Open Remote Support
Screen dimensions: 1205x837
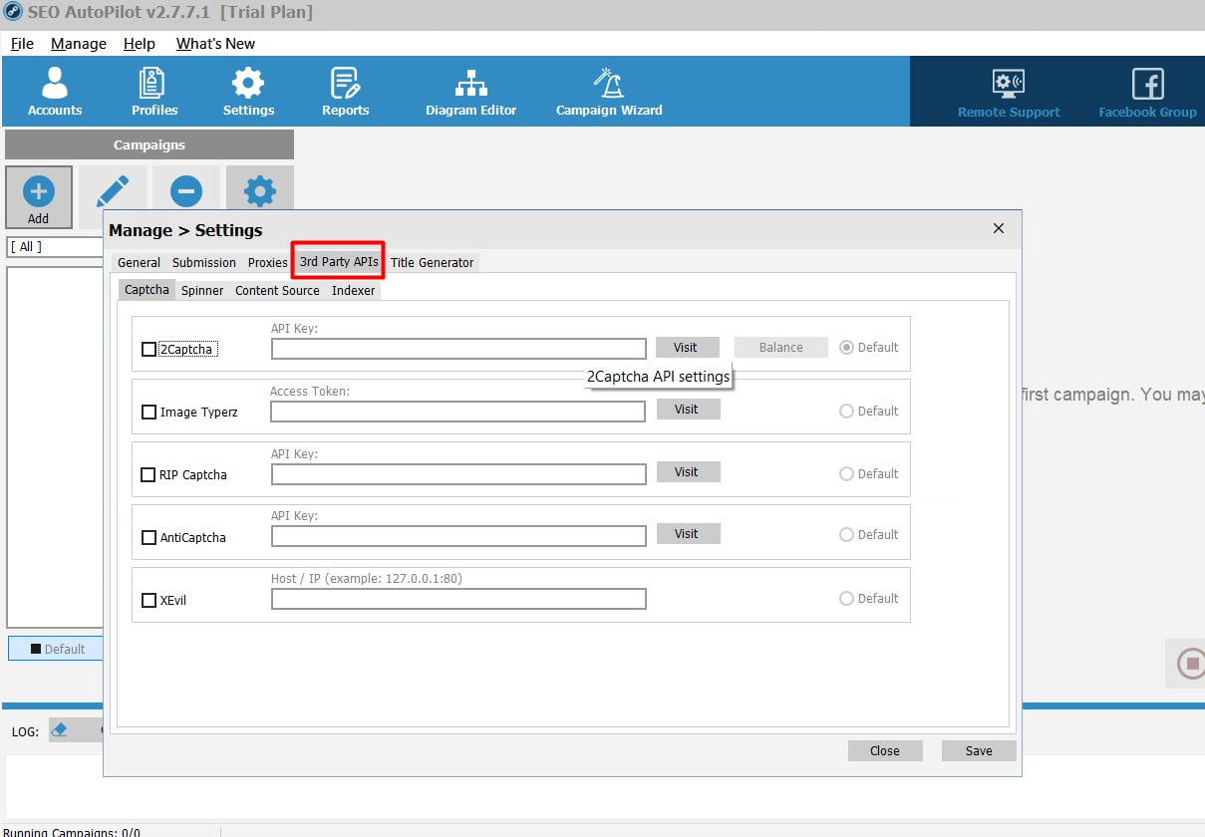[x=1009, y=93]
